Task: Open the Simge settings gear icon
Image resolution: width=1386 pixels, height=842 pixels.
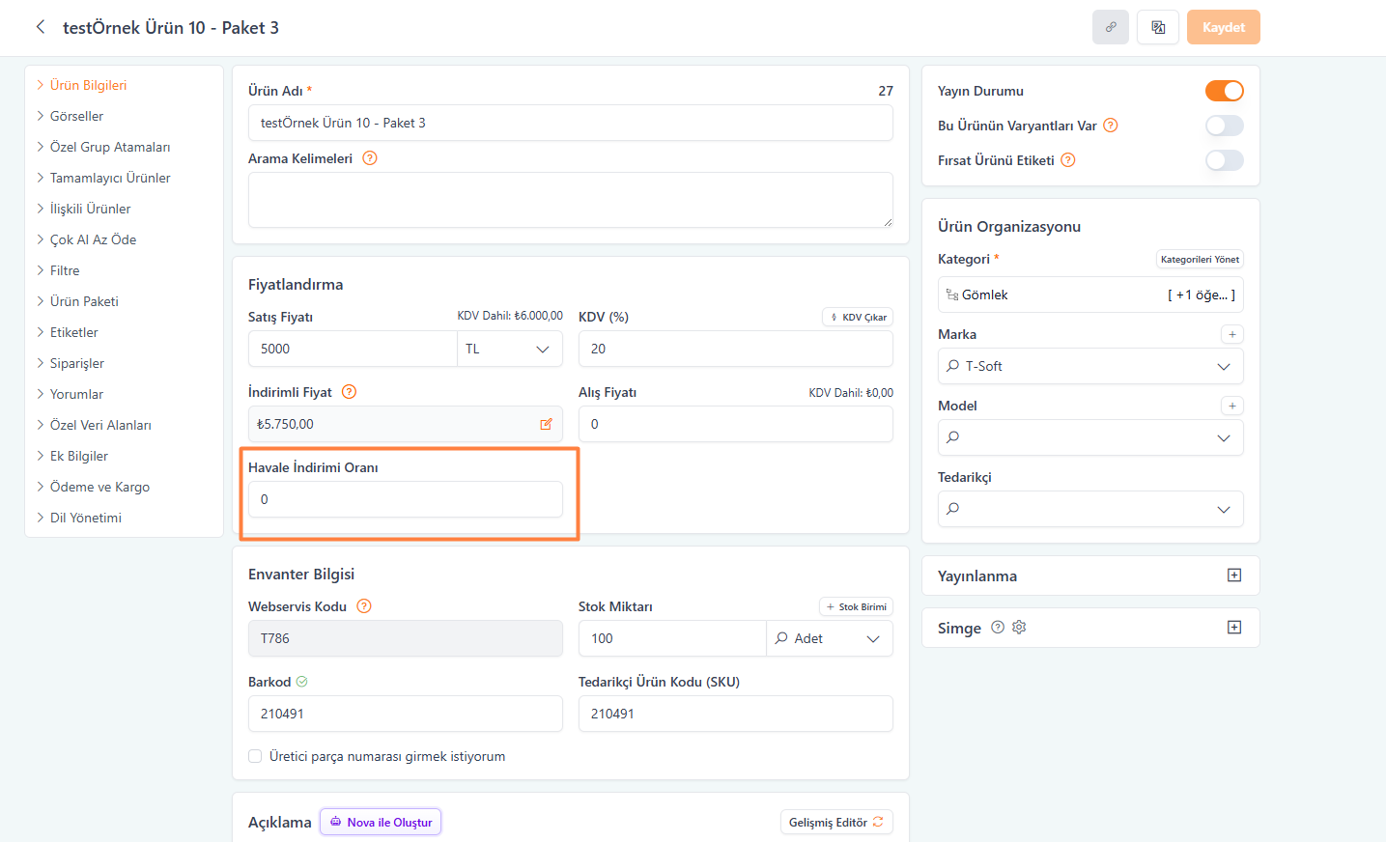Action: click(1019, 628)
